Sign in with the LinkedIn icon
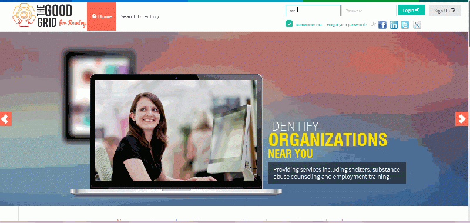Viewport: 470px width, 223px height. click(394, 25)
